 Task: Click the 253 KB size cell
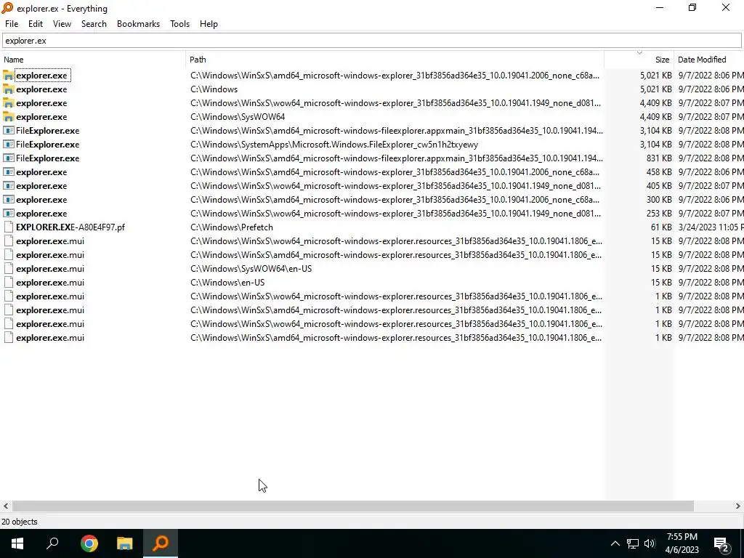tap(658, 213)
